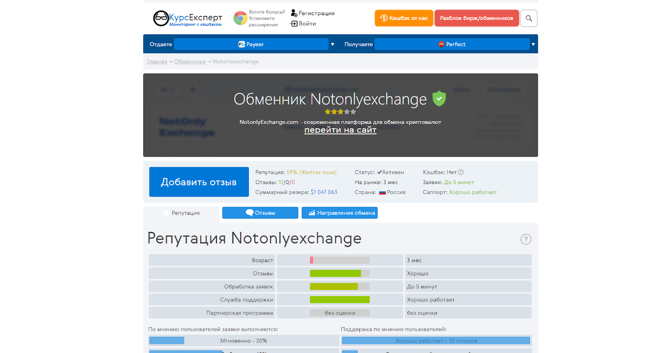Viewport: 655px width, 353px height.
Task: Click the login arrow icon
Action: (294, 24)
